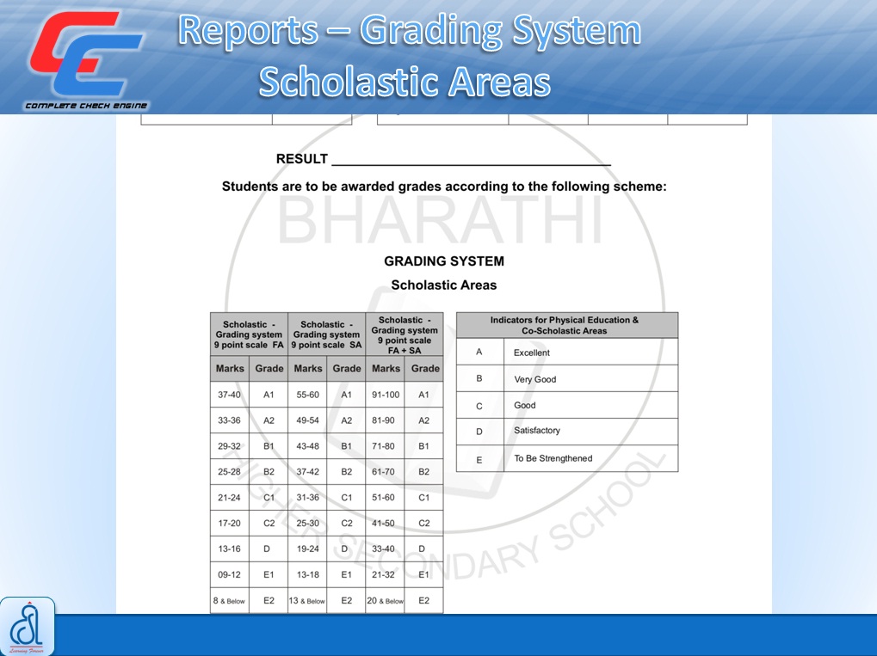Click the '9 point scale FA' column header

point(249,334)
